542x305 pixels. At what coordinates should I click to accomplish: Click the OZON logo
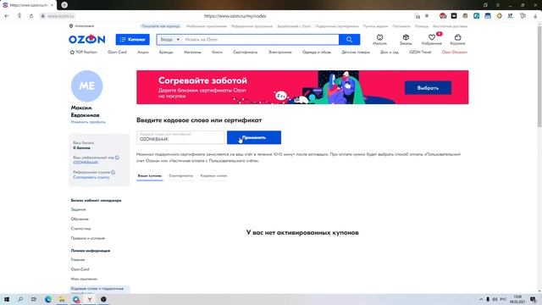click(x=86, y=40)
